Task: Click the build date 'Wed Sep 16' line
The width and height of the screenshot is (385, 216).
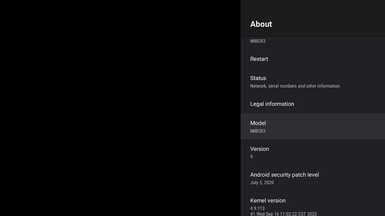Action: (283, 214)
